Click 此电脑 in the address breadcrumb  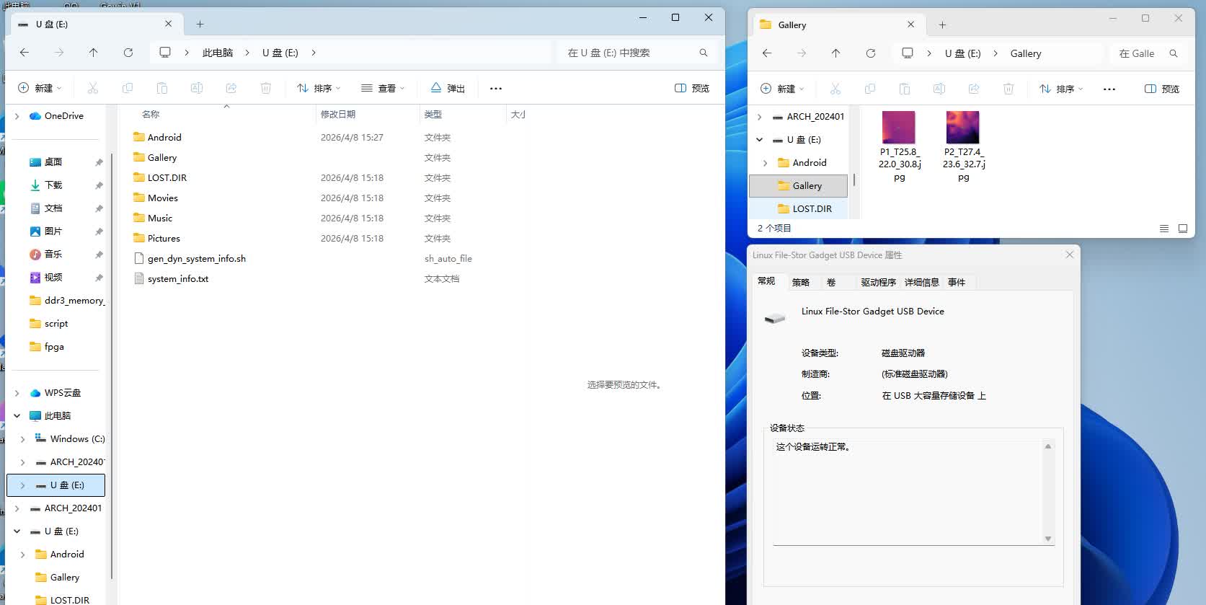pos(217,53)
